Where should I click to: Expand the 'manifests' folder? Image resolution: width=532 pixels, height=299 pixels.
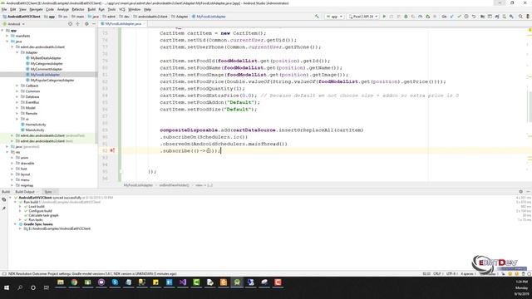click(x=7, y=36)
